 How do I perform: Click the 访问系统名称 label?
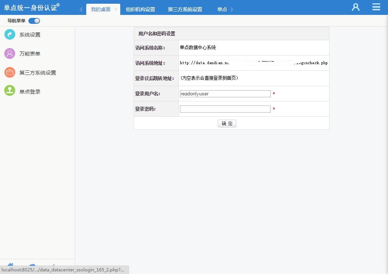coord(150,48)
